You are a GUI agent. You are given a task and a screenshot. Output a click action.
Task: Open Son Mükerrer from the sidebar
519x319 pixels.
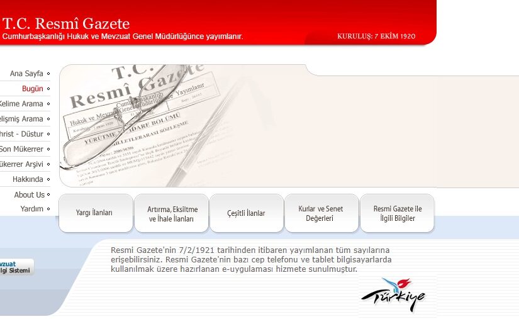21,149
